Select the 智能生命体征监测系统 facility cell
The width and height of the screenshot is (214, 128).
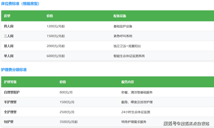coord(129,56)
